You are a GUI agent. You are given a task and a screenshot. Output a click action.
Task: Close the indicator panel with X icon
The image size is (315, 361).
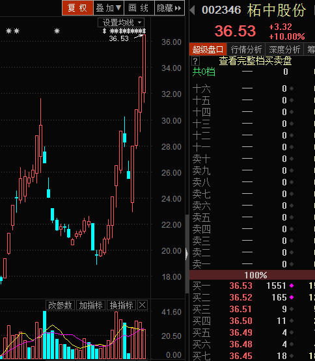click(x=142, y=305)
